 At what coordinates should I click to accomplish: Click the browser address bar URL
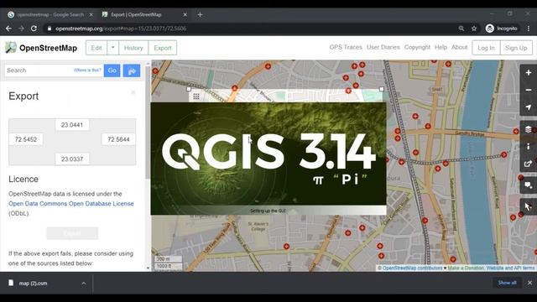(121, 29)
